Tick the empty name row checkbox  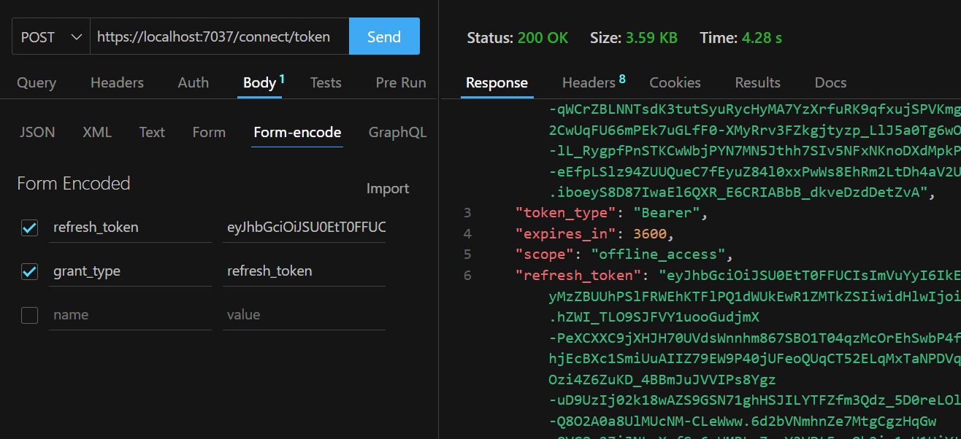(29, 316)
